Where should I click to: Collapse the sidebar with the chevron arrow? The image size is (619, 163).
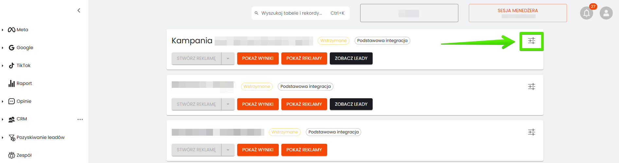(79, 10)
